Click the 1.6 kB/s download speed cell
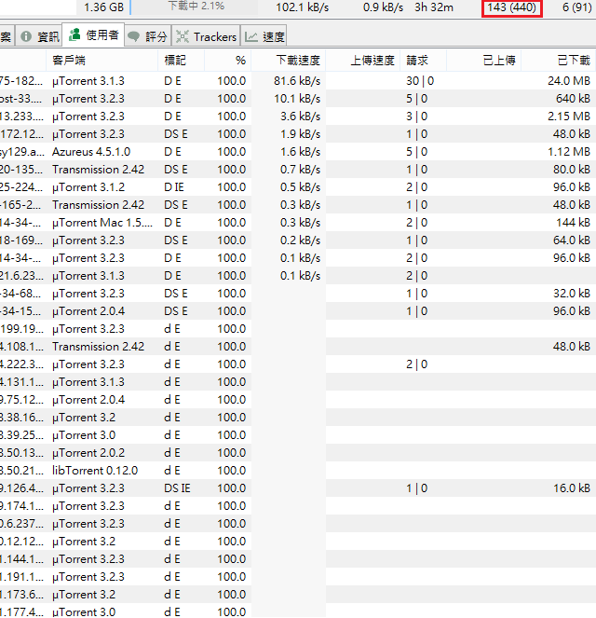 pos(301,152)
